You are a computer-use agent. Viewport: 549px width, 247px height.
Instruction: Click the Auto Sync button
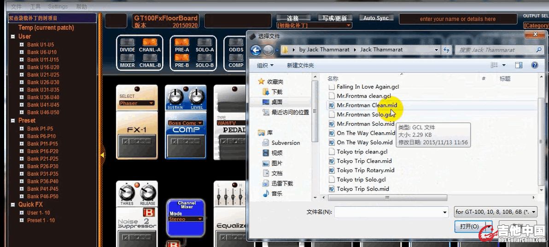coord(376,18)
